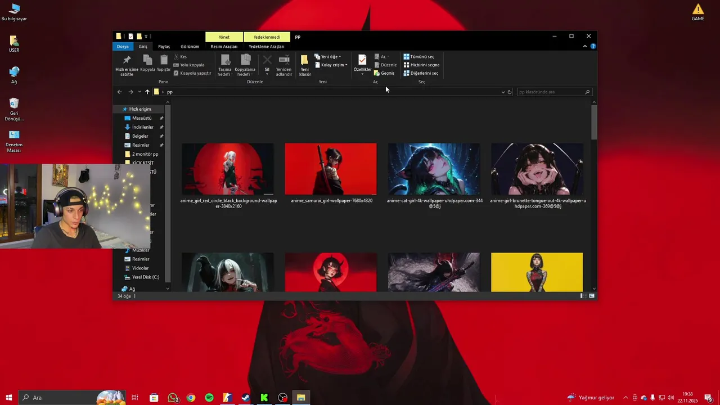The width and height of the screenshot is (720, 405).
Task: Open the address bar history dropdown
Action: click(503, 92)
